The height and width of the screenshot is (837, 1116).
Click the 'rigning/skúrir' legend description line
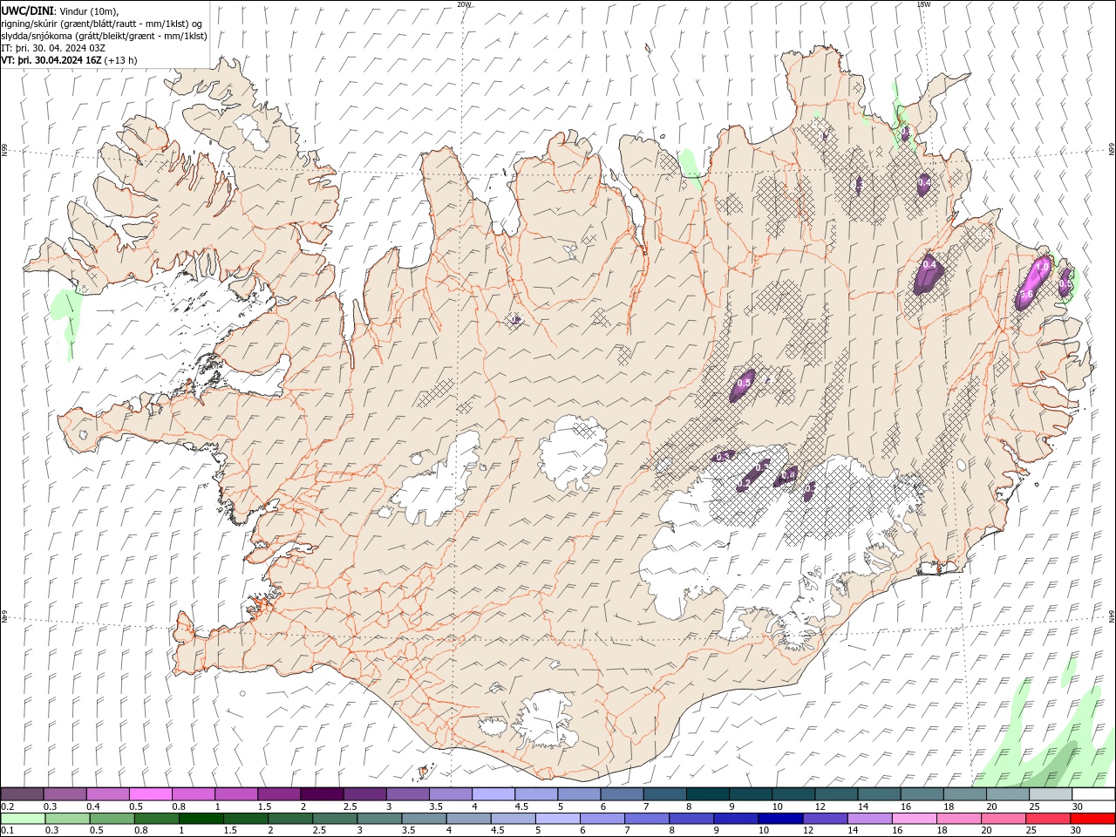click(x=103, y=23)
